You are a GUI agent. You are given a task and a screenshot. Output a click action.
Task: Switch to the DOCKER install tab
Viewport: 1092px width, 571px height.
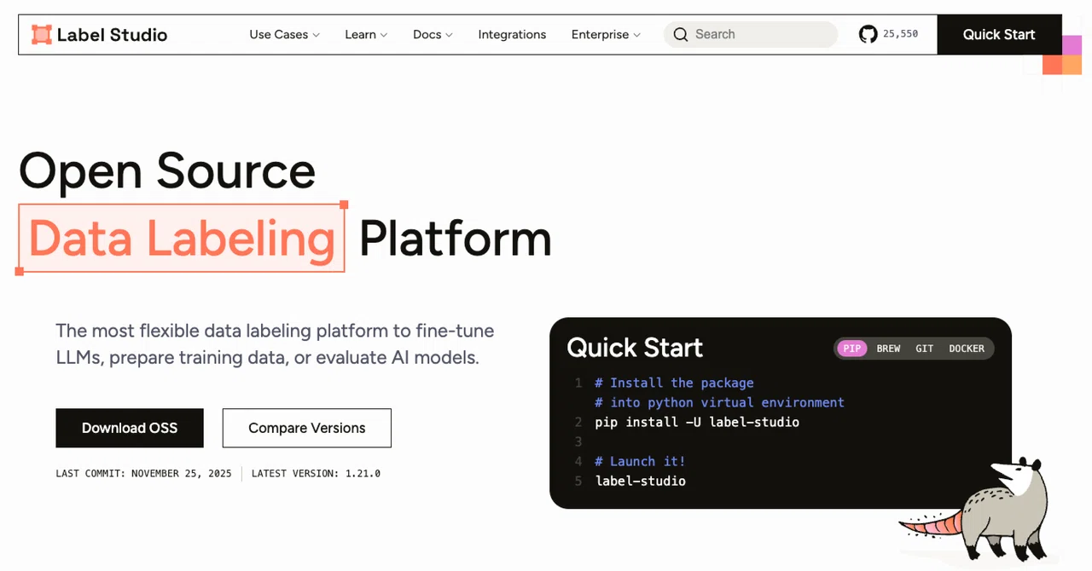click(x=967, y=348)
